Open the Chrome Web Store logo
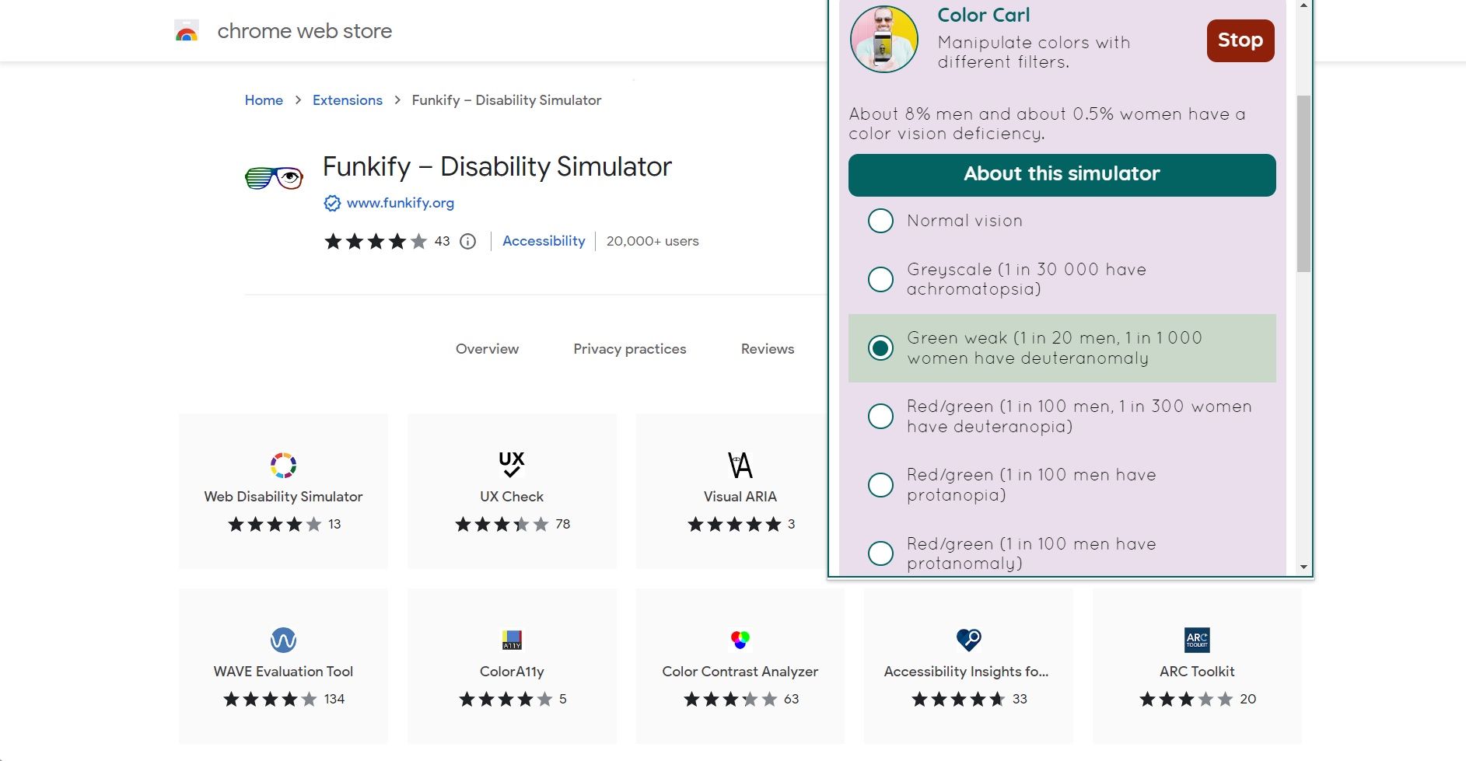This screenshot has width=1466, height=761. pos(187,31)
